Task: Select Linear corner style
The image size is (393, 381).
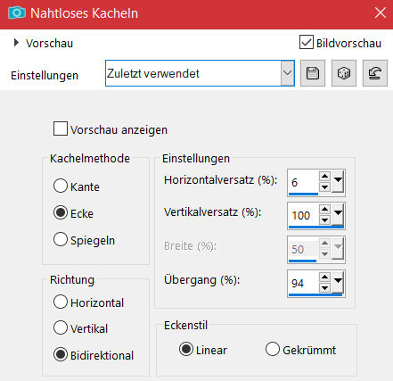Action: pos(186,349)
